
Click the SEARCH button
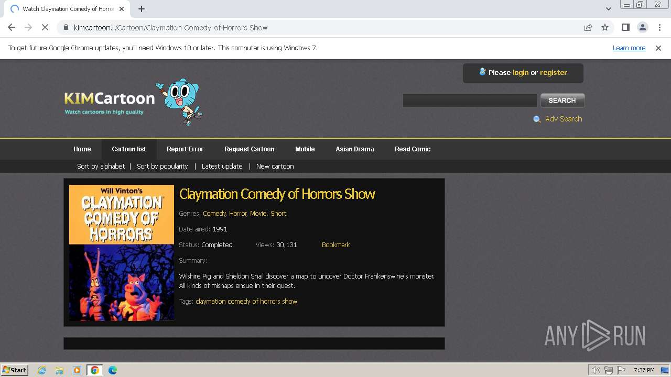tap(562, 101)
